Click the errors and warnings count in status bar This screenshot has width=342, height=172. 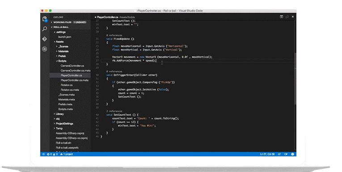[x=52, y=154]
